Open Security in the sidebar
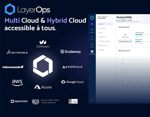Viewport: 150px width, 117px height. [92, 38]
